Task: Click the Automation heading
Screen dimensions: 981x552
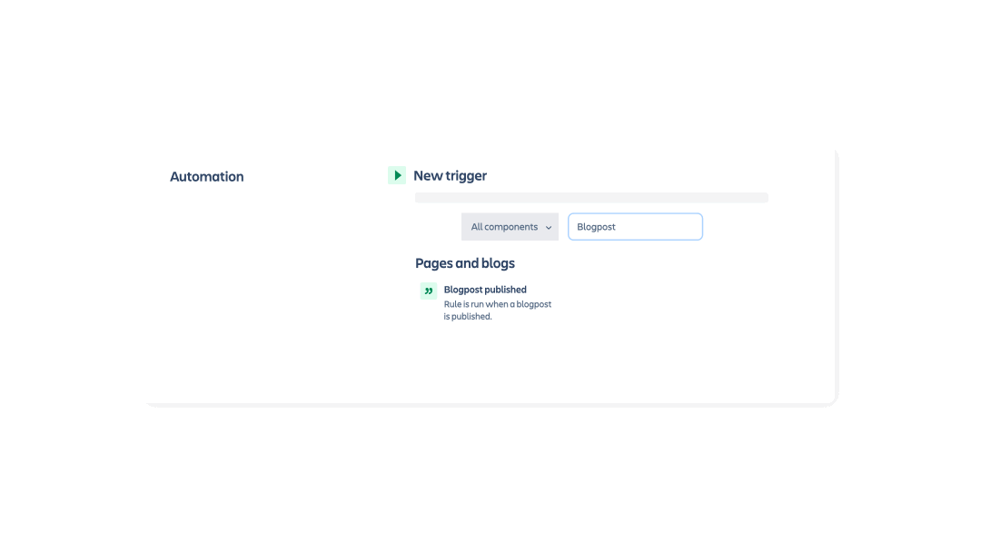Action: point(206,176)
